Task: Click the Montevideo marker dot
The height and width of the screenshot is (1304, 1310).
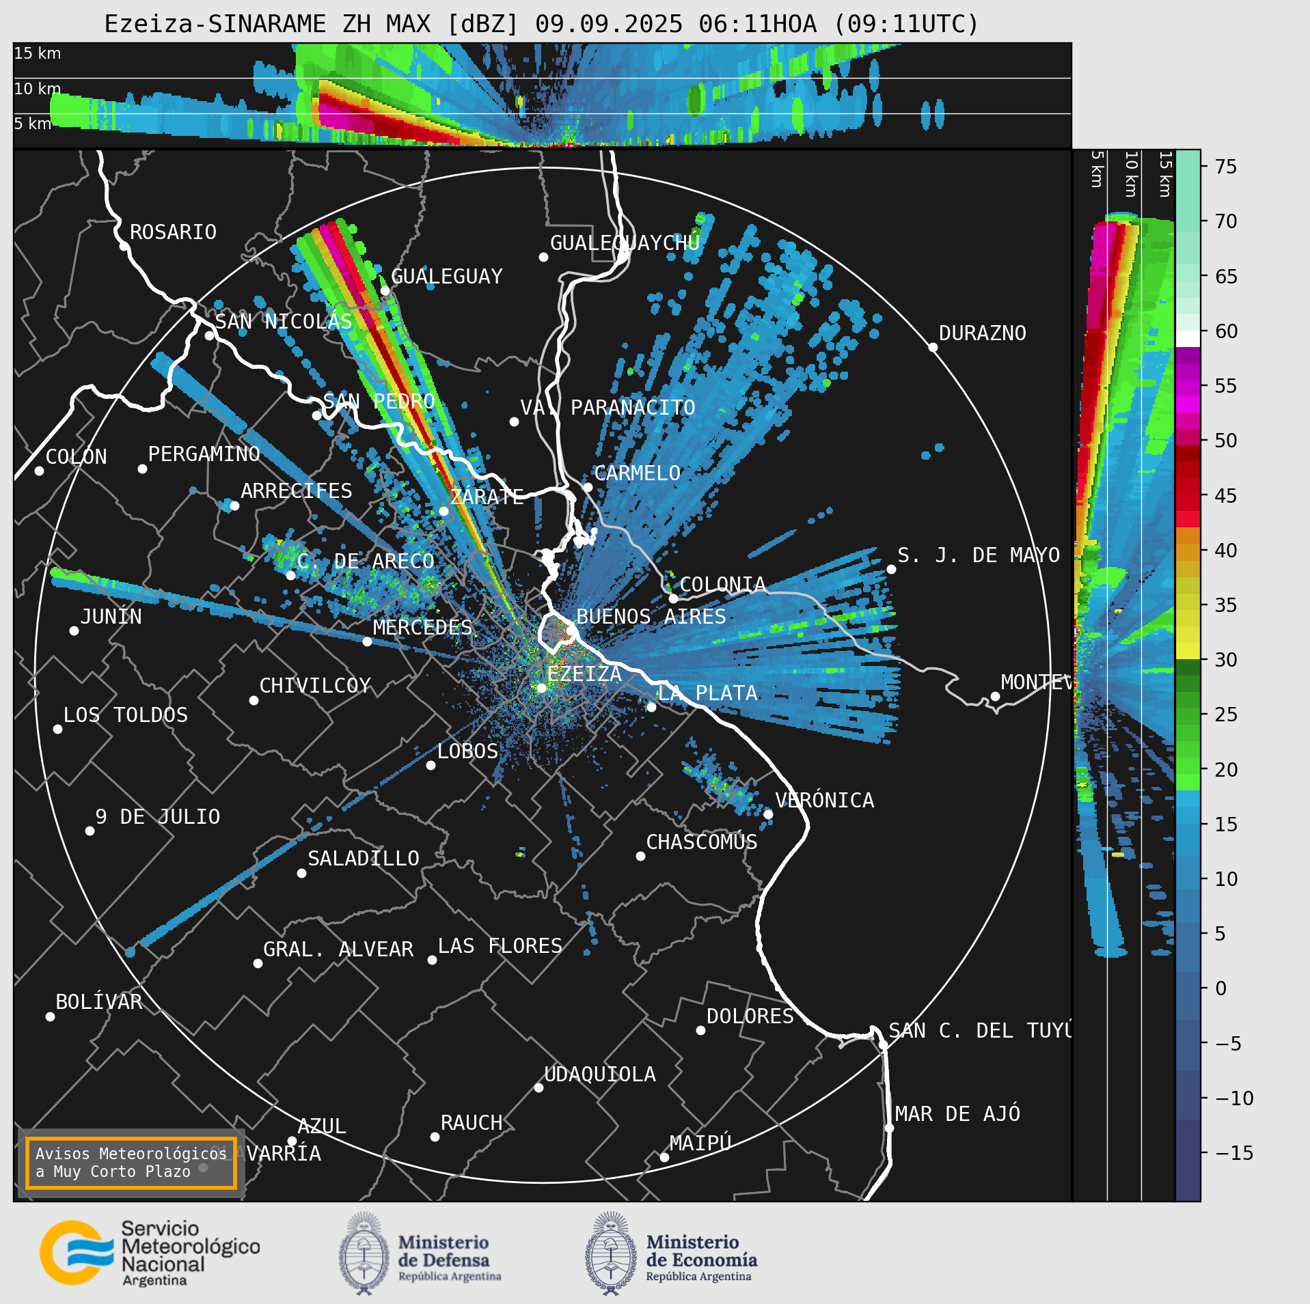Action: (995, 696)
